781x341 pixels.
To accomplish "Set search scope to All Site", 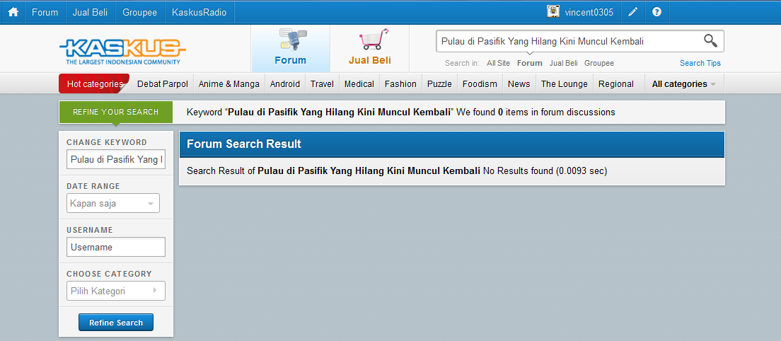I will [x=498, y=63].
